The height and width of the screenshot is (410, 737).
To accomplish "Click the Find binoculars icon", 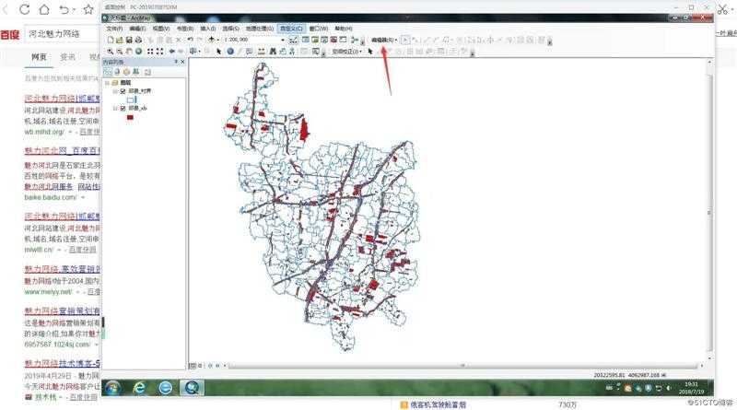I will pyautogui.click(x=273, y=52).
